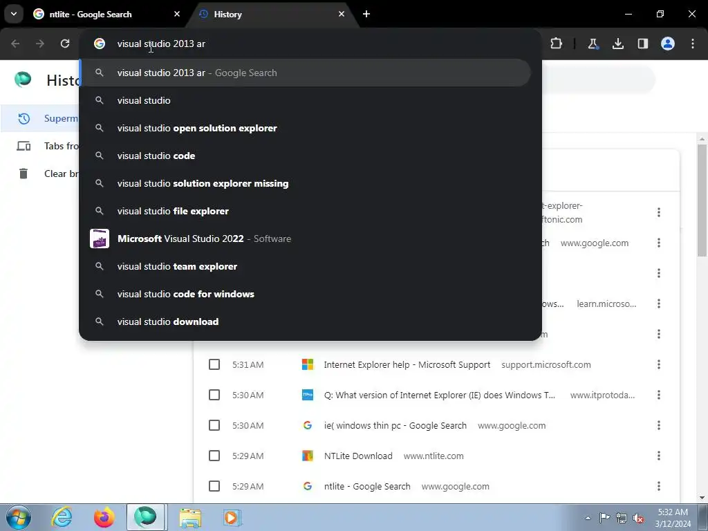Open the tab search dropdown arrow
Viewport: 708px width, 531px height.
[14, 14]
